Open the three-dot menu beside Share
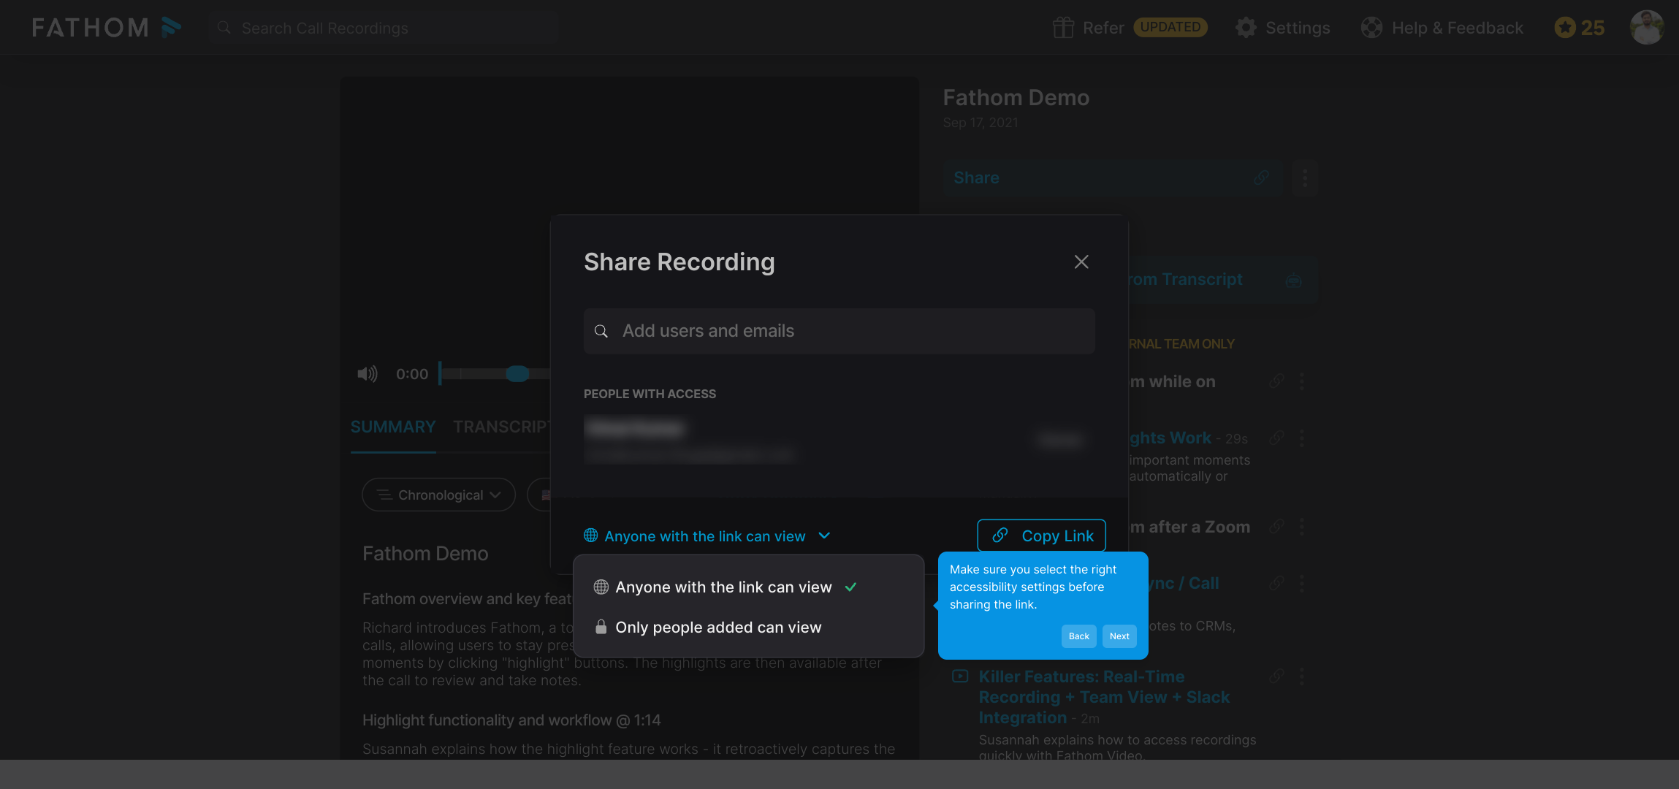Screen dimensions: 1679x789 [x=1305, y=178]
